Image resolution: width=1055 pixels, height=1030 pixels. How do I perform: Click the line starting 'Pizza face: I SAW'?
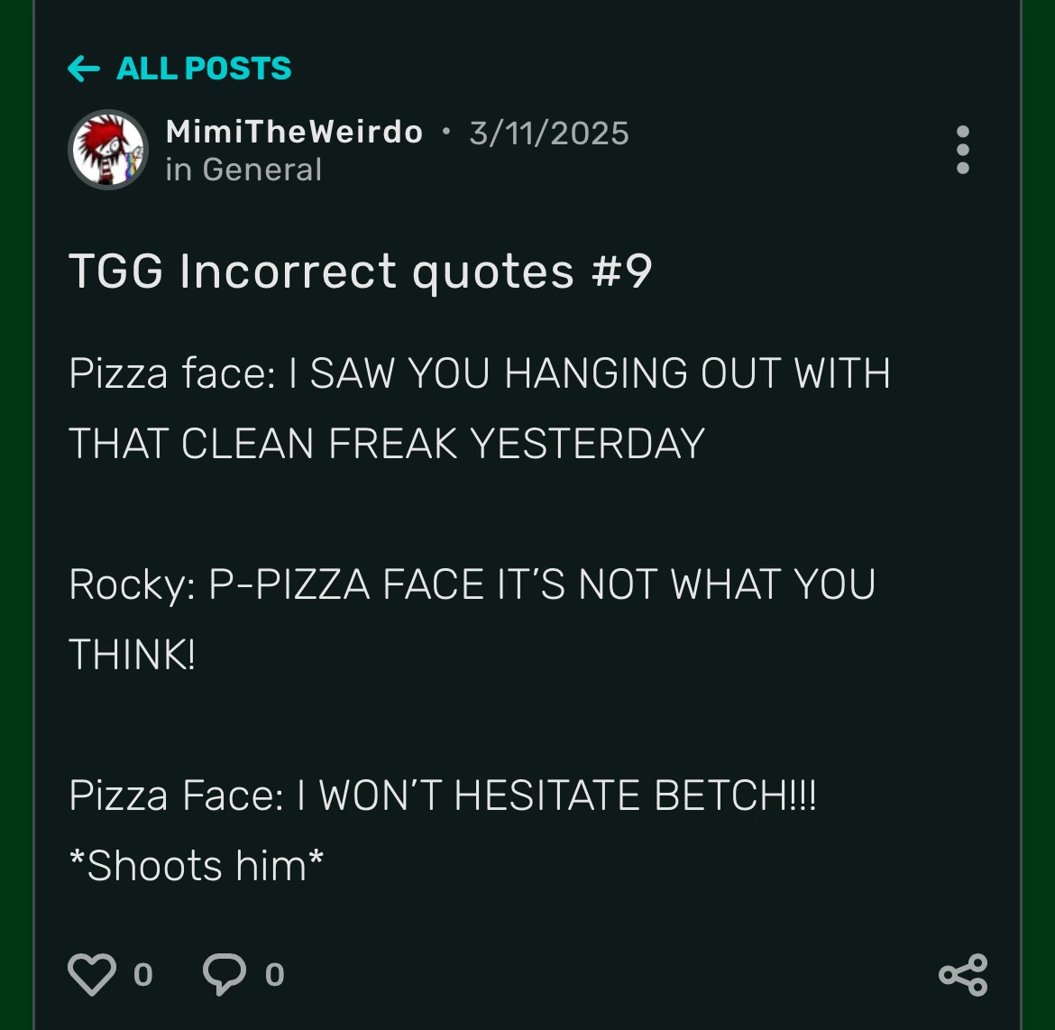coord(479,373)
